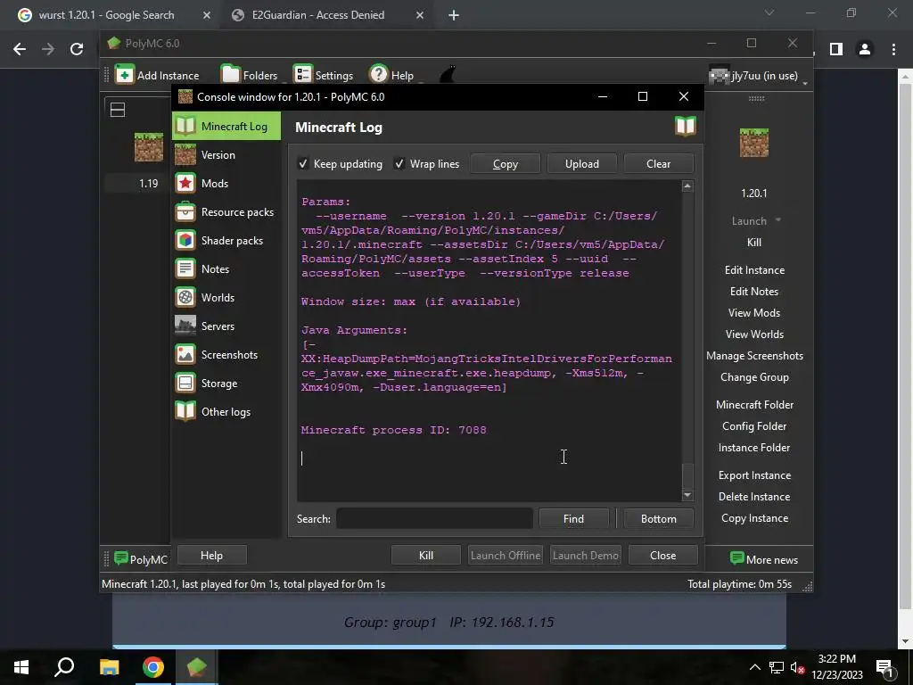The image size is (913, 685).
Task: Click log scrollbar down arrow
Action: pos(687,495)
